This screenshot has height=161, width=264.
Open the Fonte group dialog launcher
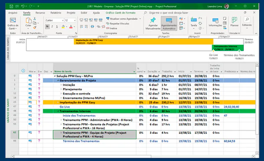tap(76, 33)
